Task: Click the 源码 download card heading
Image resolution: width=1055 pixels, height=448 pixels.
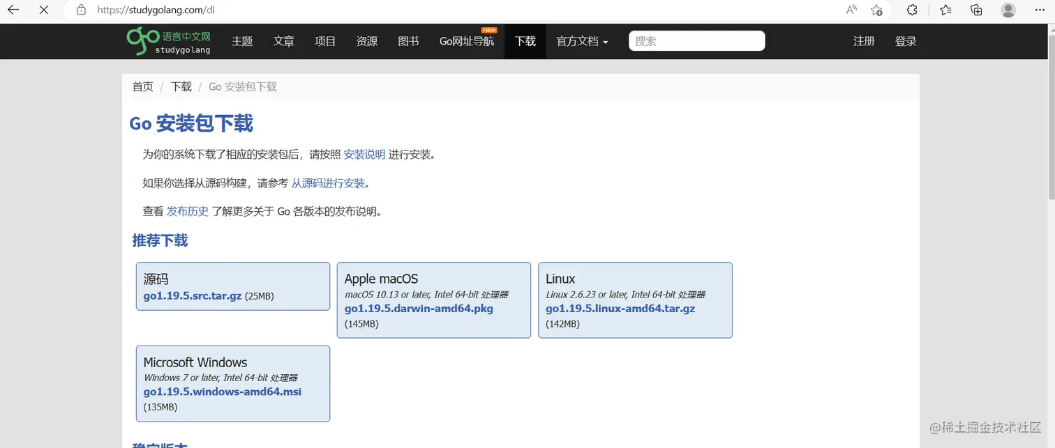Action: point(156,279)
